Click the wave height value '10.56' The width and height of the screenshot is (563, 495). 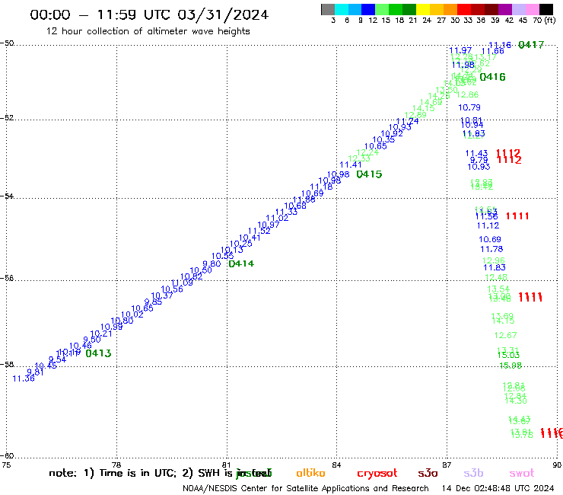pos(172,289)
